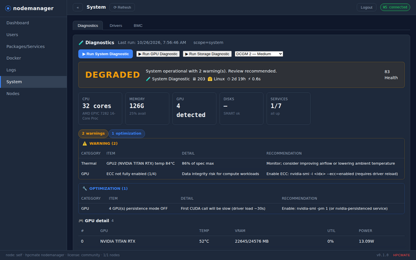The image size is (416, 260).
Task: Click the SERVICES 1/7 card
Action: [289, 109]
